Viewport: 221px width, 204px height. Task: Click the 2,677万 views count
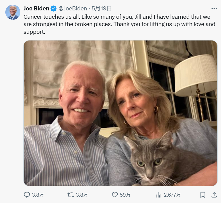(x=173, y=195)
